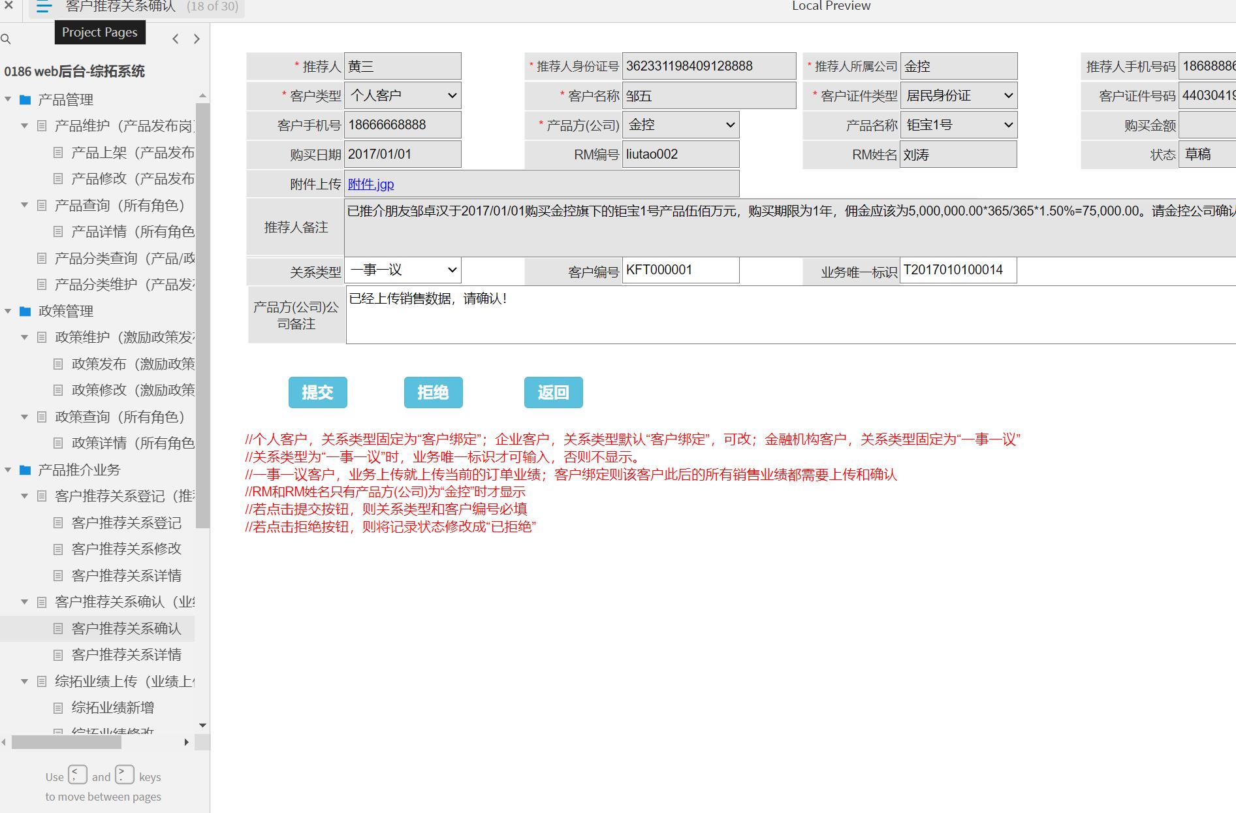The width and height of the screenshot is (1236, 813).
Task: Open the 客户证件类型 dropdown showing 居民身份证
Action: (959, 95)
